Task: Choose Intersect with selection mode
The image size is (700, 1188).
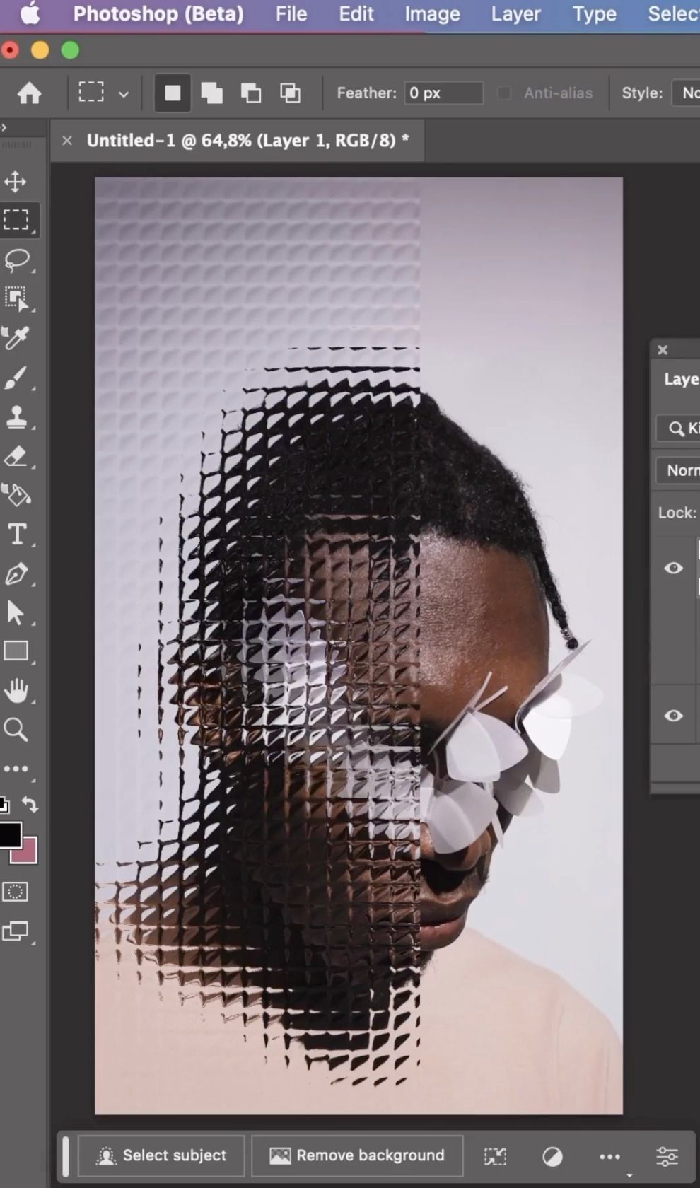Action: [290, 93]
